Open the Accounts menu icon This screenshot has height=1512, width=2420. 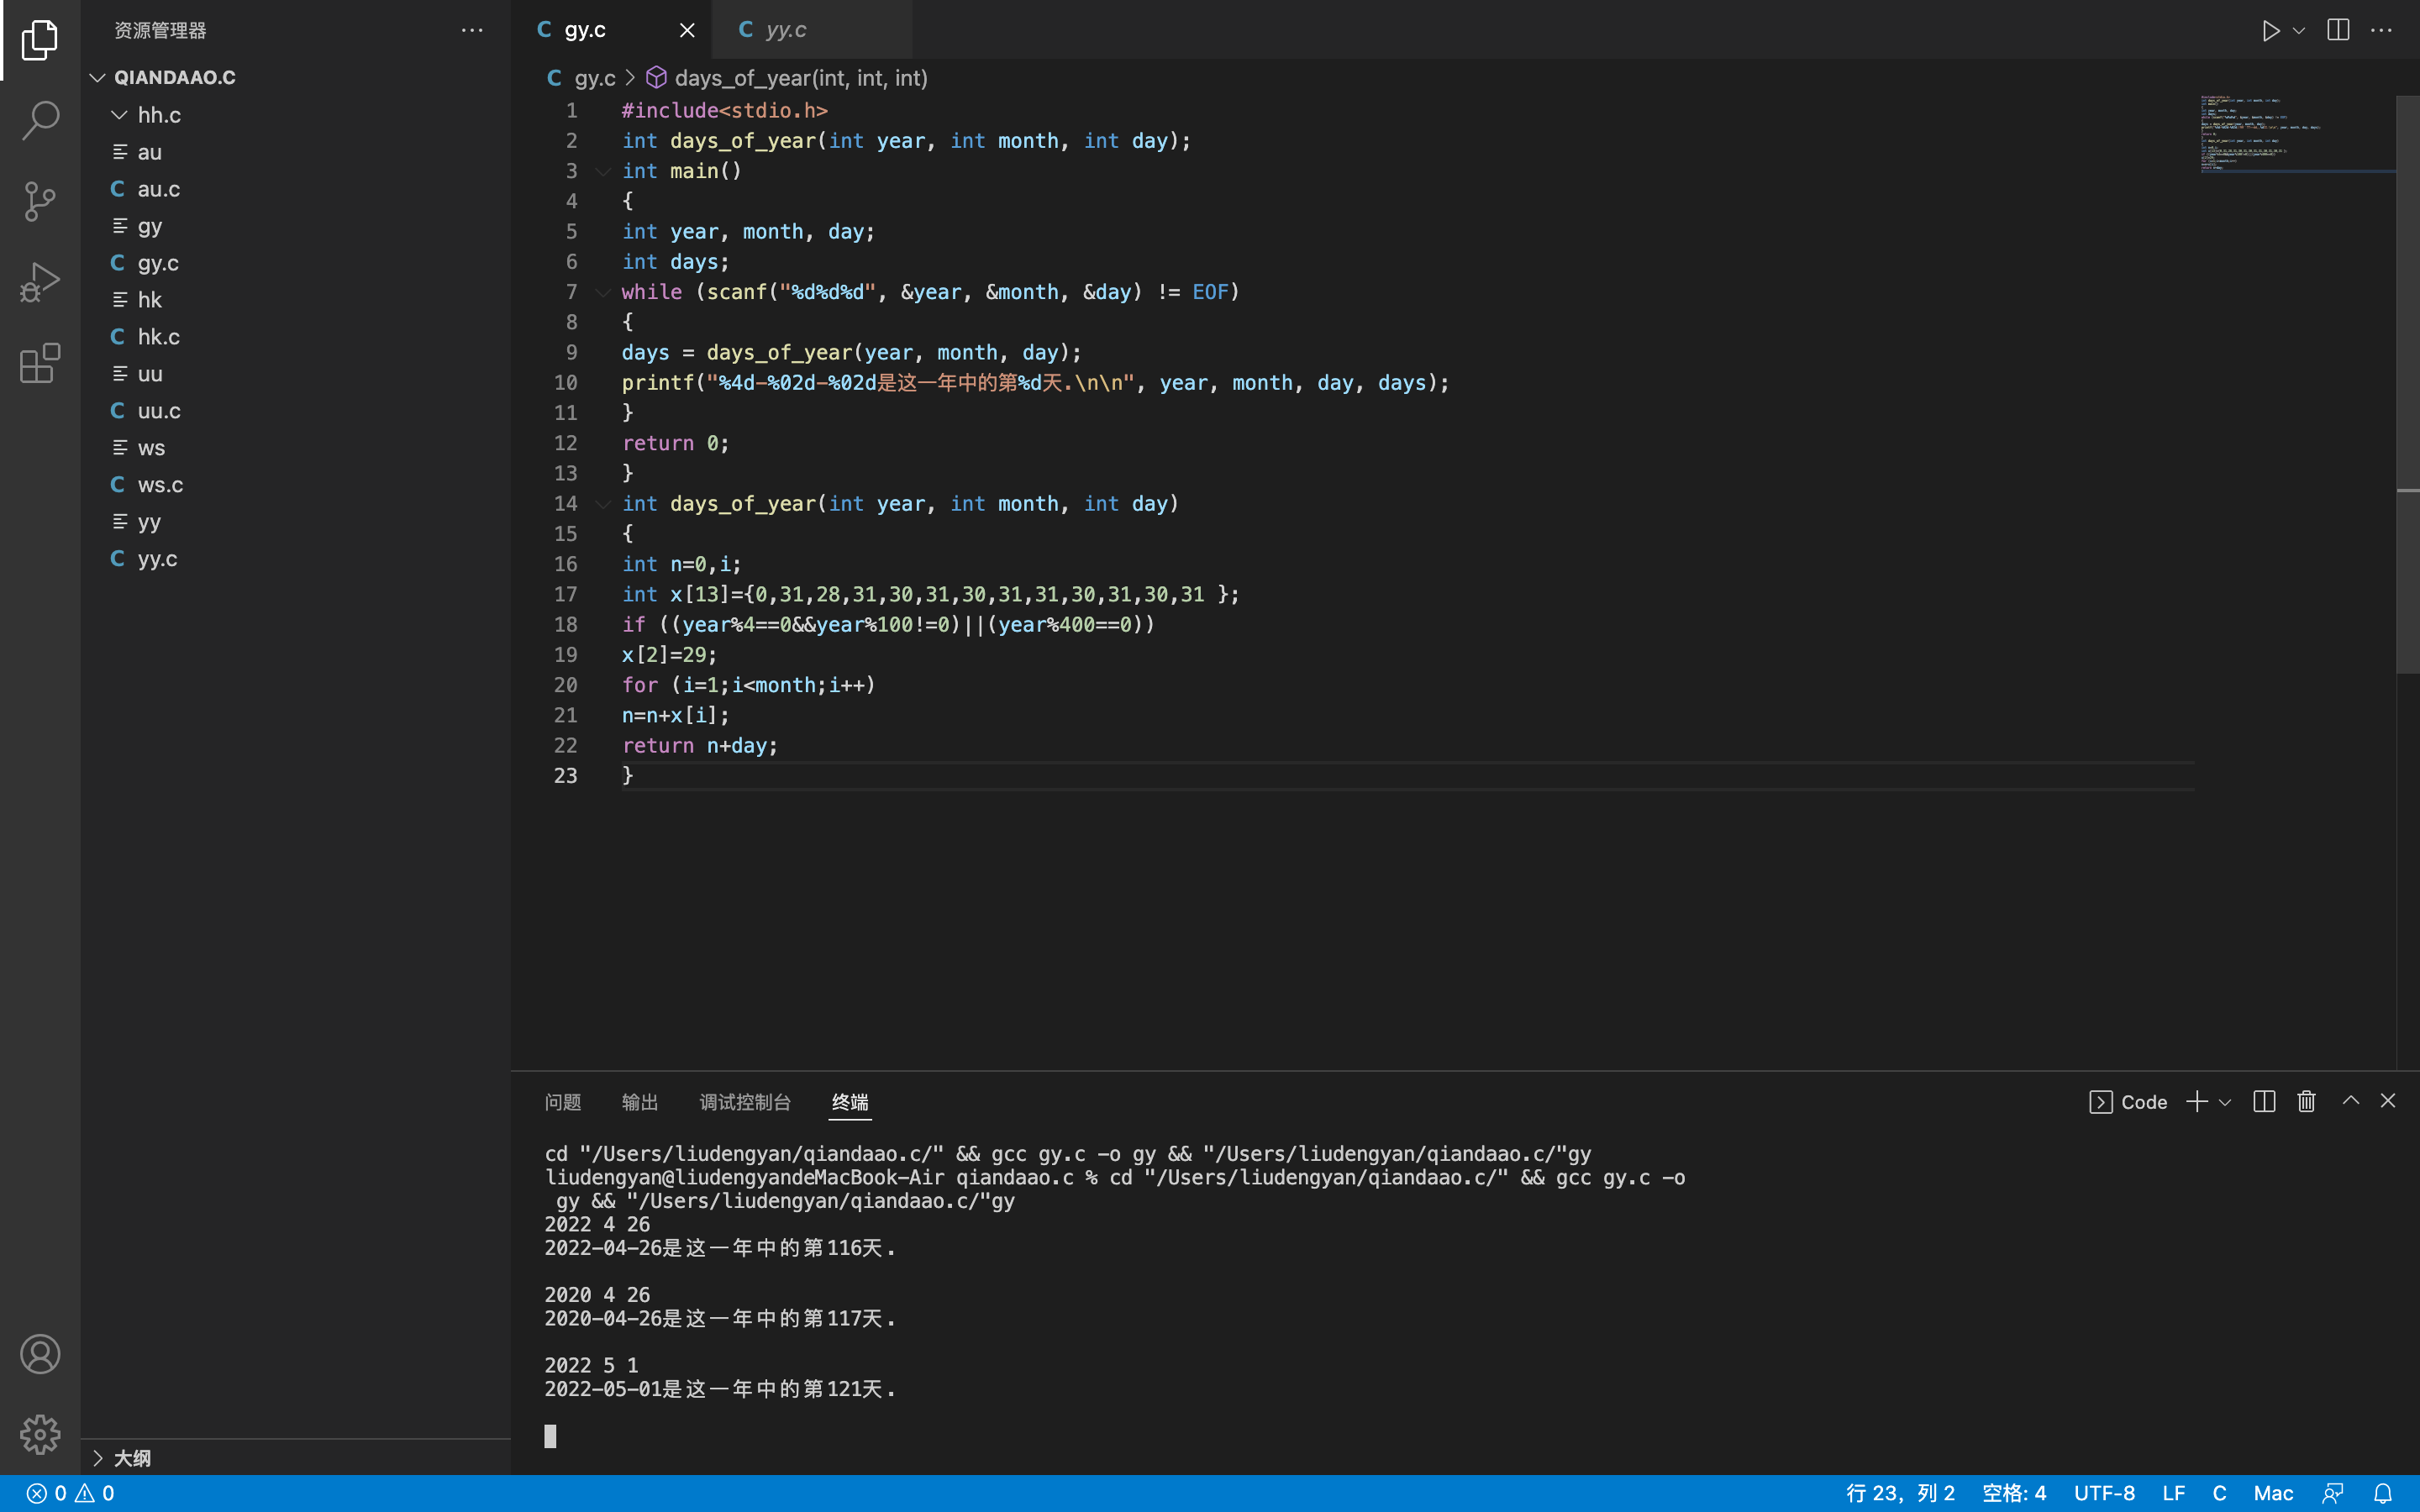(x=40, y=1354)
